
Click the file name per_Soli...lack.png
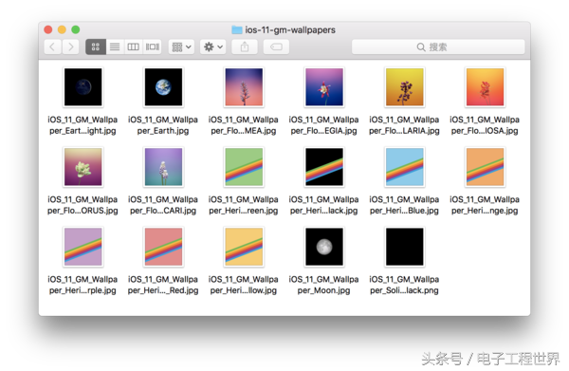click(404, 285)
